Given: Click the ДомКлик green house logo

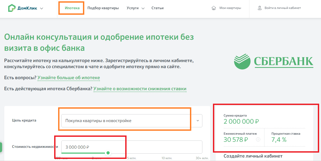Looking at the screenshot, I should [x=12, y=8].
